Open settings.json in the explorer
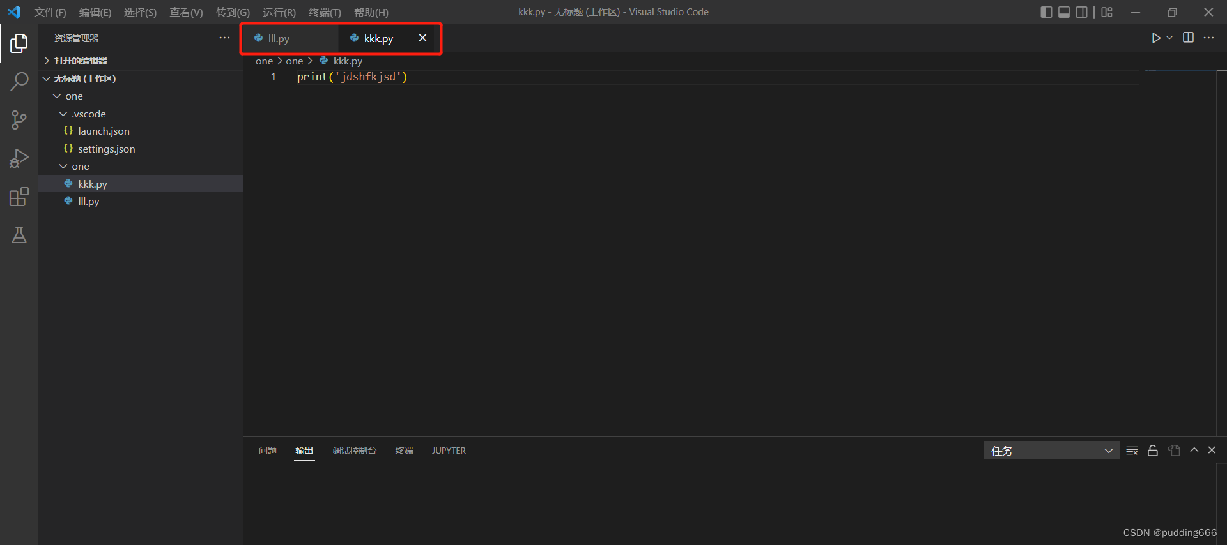The image size is (1227, 545). pyautogui.click(x=141, y=149)
